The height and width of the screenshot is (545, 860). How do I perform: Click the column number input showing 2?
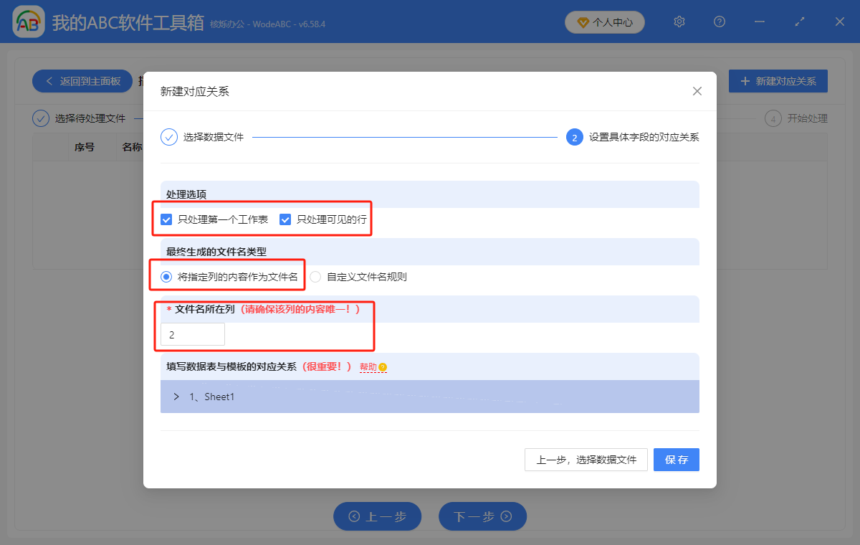(191, 333)
